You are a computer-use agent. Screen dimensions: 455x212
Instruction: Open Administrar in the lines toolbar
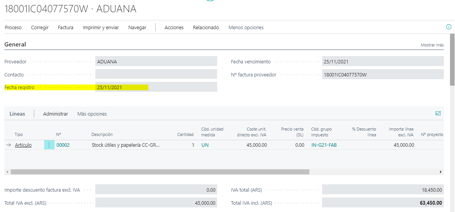pos(56,114)
